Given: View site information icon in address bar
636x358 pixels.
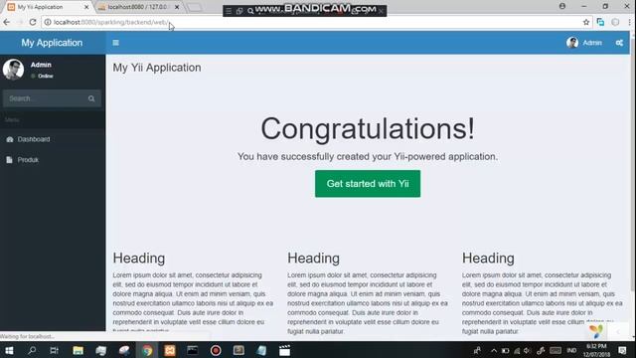Looking at the screenshot, I should tap(48, 22).
